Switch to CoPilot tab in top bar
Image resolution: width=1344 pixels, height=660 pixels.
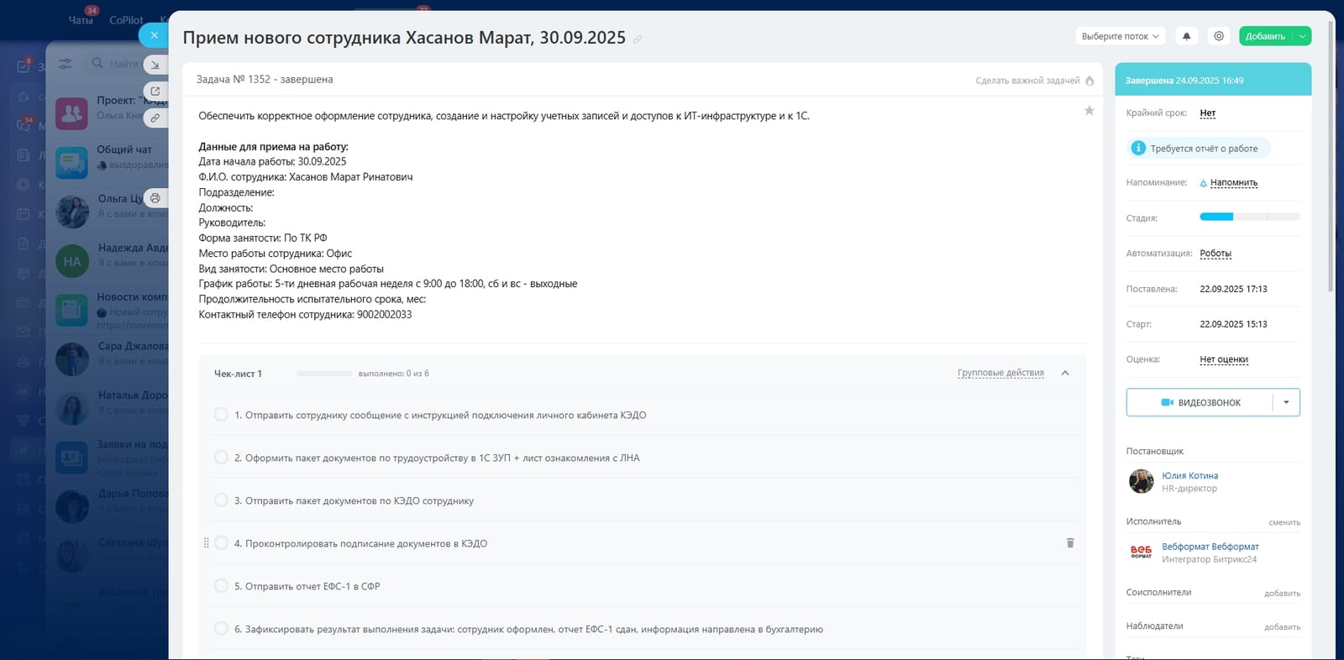[126, 20]
